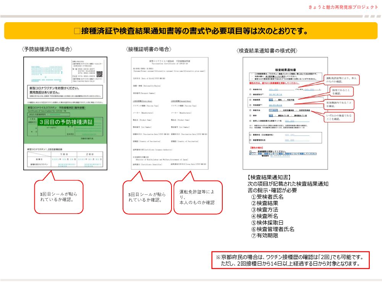
Task: Open the 検査結果通知書 sample form image
Action: (x=285, y=114)
